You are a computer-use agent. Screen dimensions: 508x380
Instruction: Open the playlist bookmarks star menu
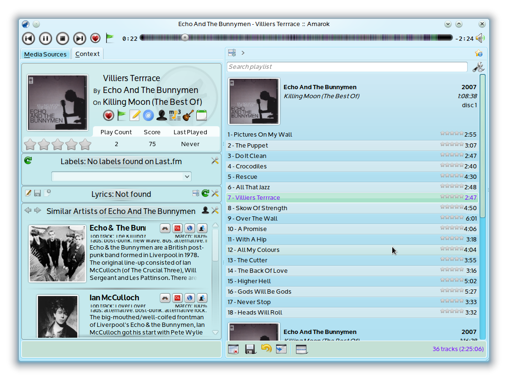pyautogui.click(x=479, y=53)
